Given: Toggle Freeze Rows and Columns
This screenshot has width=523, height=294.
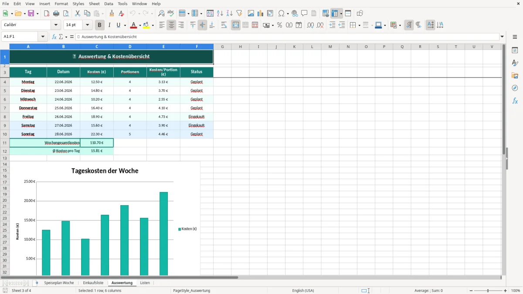Looking at the screenshot, I should pyautogui.click(x=334, y=14).
